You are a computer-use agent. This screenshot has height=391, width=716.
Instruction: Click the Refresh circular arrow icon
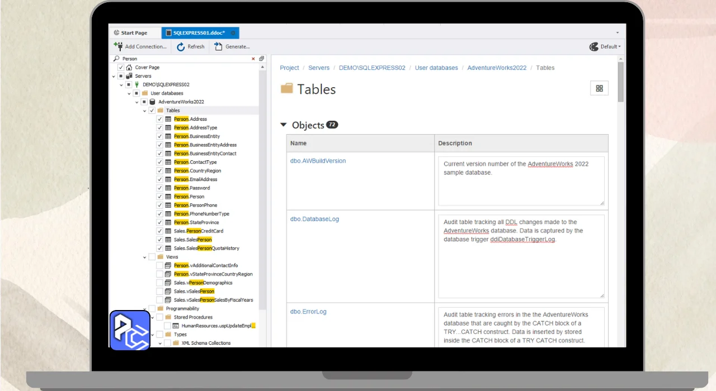coord(181,47)
